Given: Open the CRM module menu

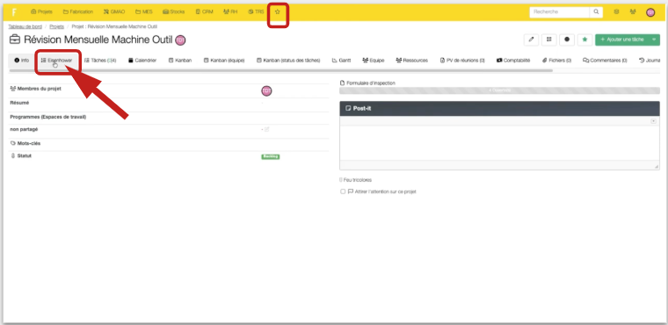Looking at the screenshot, I should [x=204, y=12].
